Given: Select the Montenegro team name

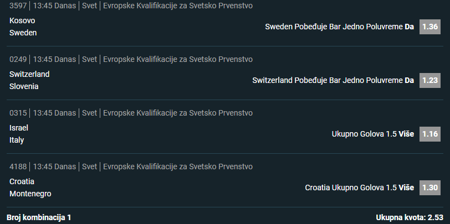Looking at the screenshot, I should coord(30,194).
